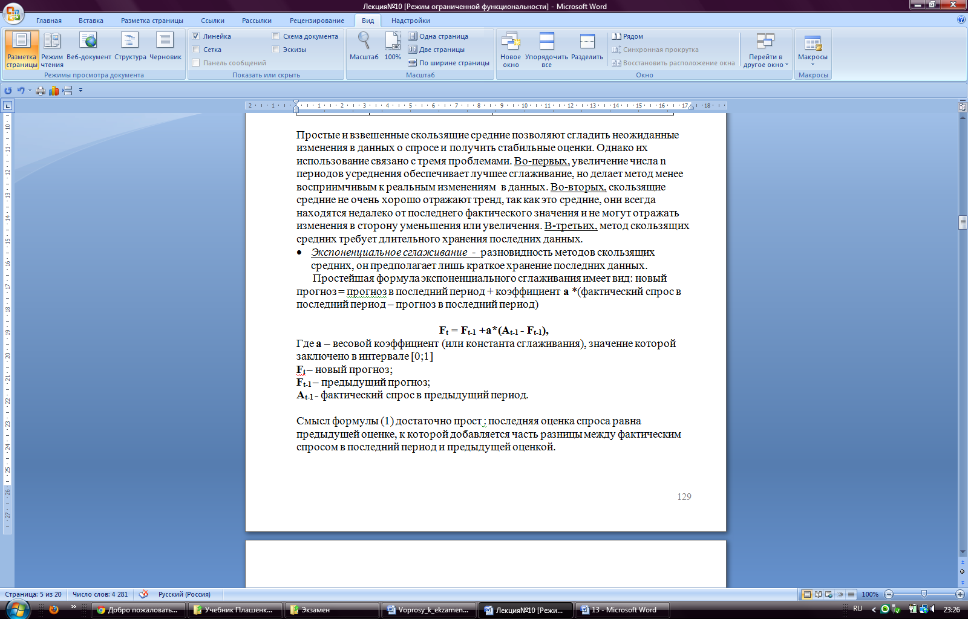Click the scroll down arrow of vertical scrollbar
Image resolution: width=968 pixels, height=619 pixels.
(963, 552)
